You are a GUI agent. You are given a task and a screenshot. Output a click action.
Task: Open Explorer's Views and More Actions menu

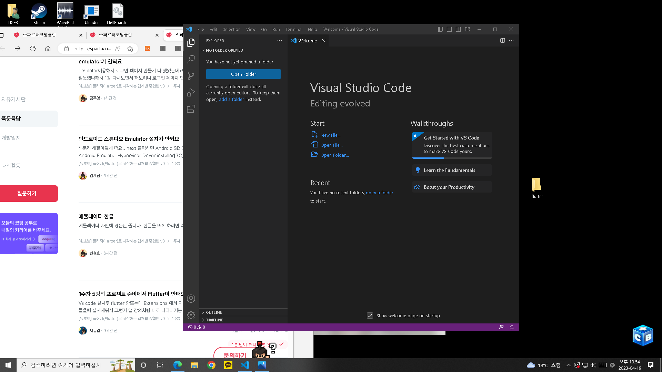[x=280, y=41]
